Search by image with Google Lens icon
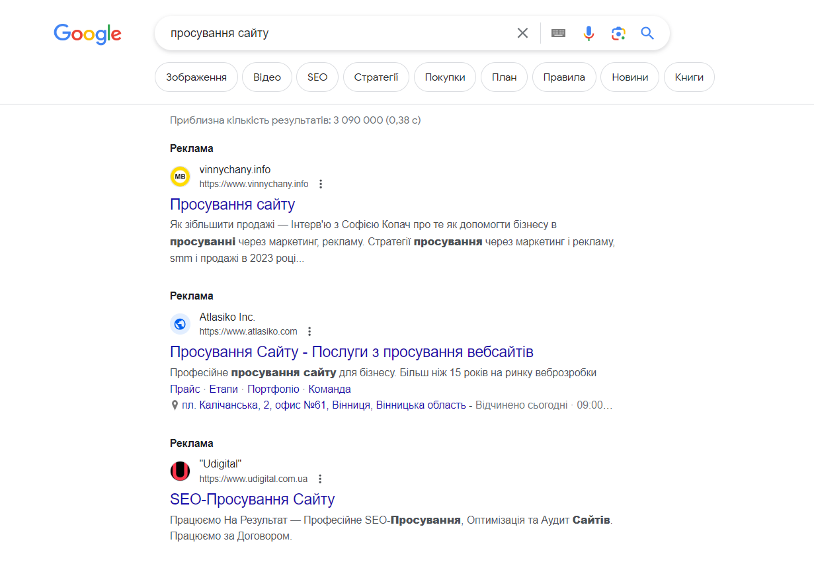 click(618, 33)
